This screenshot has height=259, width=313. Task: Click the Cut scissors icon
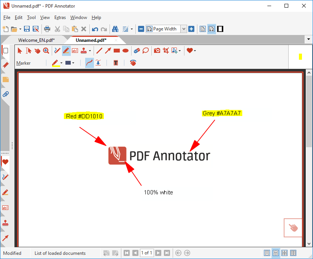57,29
